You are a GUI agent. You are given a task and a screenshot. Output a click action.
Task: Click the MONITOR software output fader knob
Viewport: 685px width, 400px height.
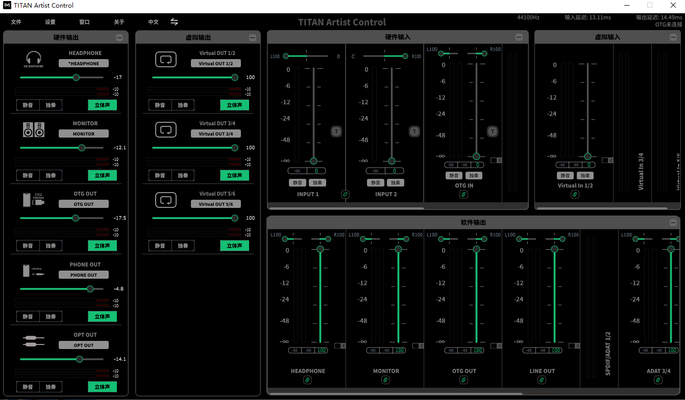398,249
